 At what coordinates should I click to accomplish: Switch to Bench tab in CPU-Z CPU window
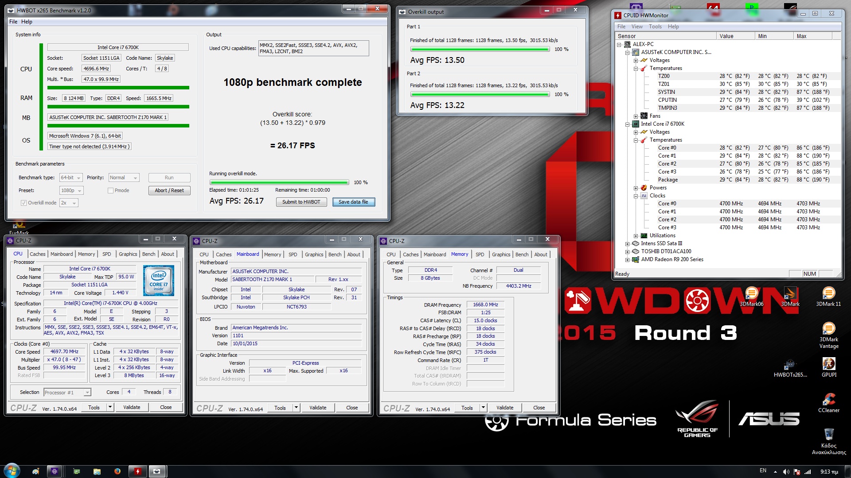(148, 254)
